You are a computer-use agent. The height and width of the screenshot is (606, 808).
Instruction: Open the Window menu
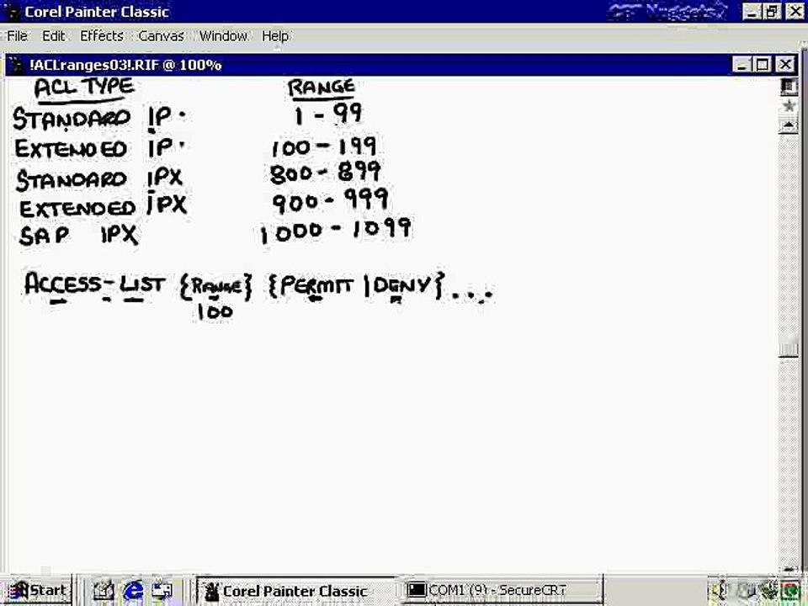coord(223,36)
